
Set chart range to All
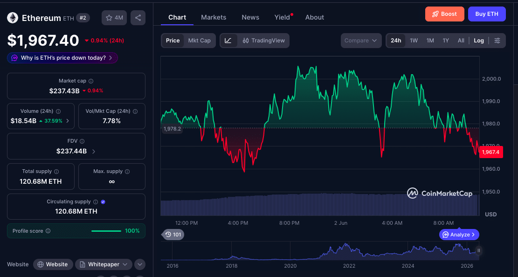point(461,40)
